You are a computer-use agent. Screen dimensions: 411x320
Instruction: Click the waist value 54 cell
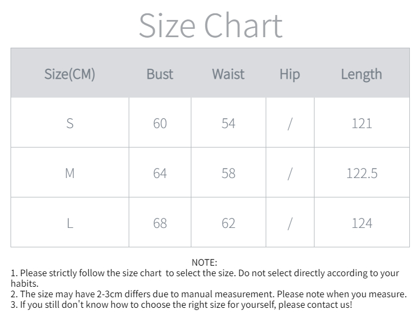pyautogui.click(x=228, y=123)
